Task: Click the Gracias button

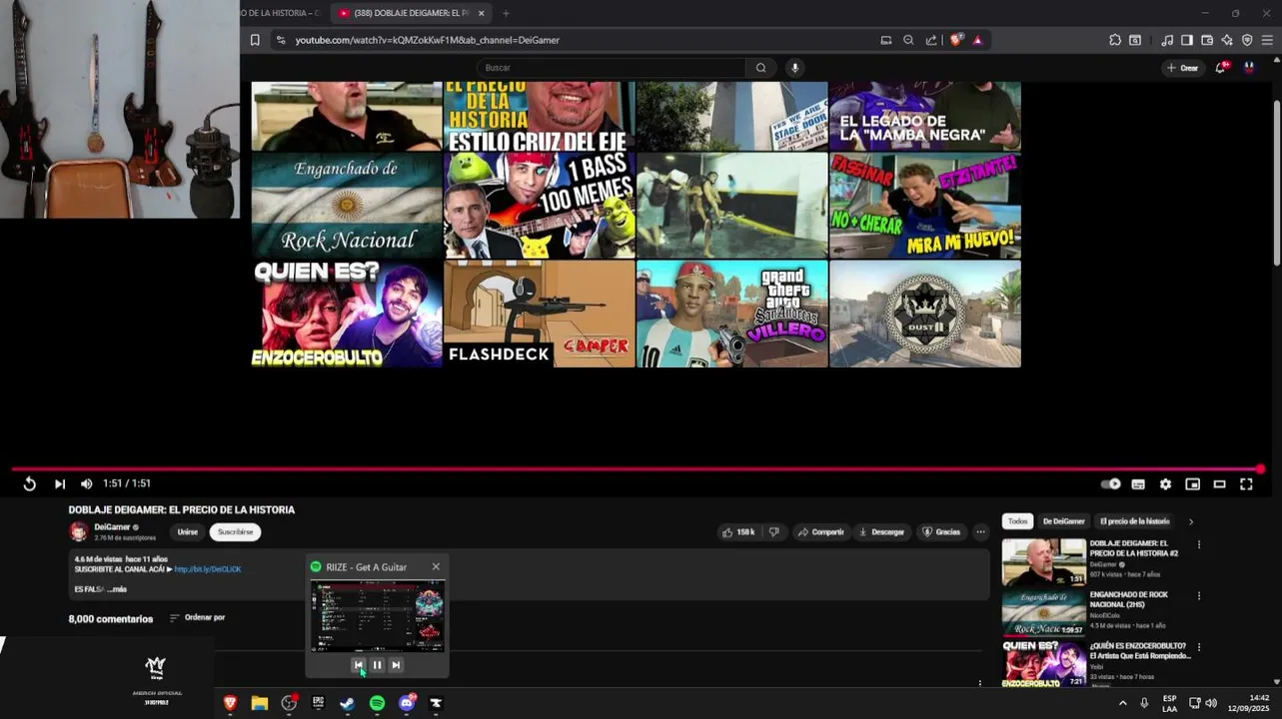Action: [x=941, y=532]
